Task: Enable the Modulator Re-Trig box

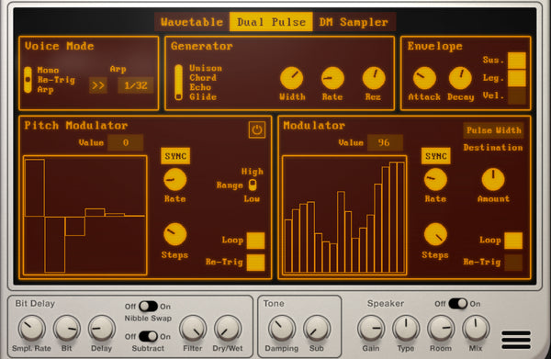Action: (x=513, y=263)
